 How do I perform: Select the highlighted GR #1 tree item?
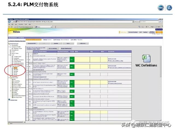click(x=15, y=68)
